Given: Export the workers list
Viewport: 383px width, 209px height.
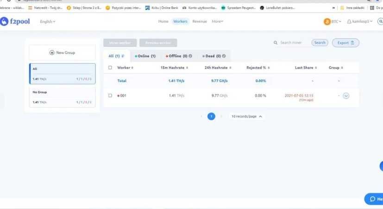Looking at the screenshot, I should pyautogui.click(x=345, y=43).
